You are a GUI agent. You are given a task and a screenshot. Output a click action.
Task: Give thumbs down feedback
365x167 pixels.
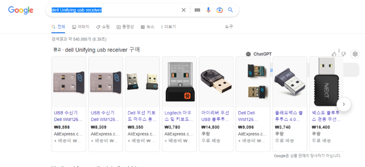pyautogui.click(x=344, y=54)
